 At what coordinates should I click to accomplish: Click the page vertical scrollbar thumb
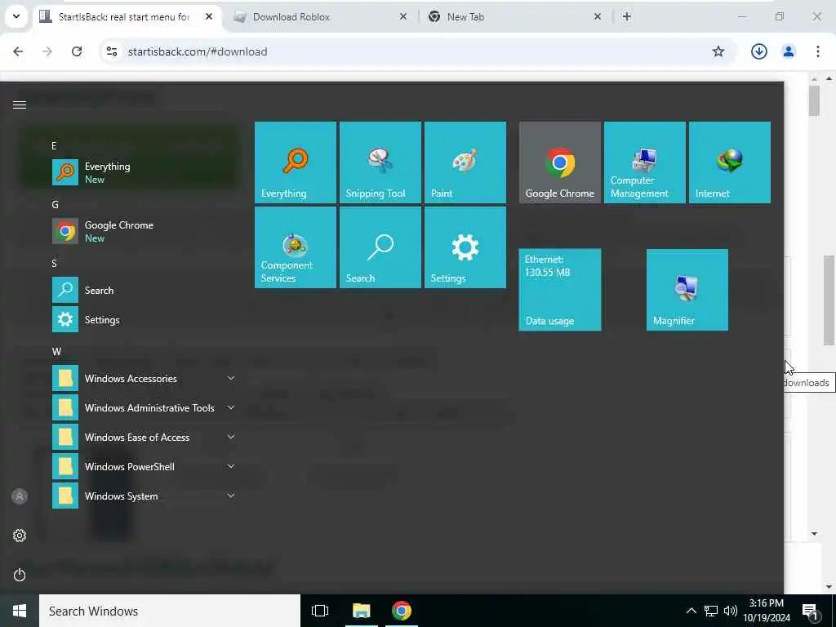click(x=828, y=300)
